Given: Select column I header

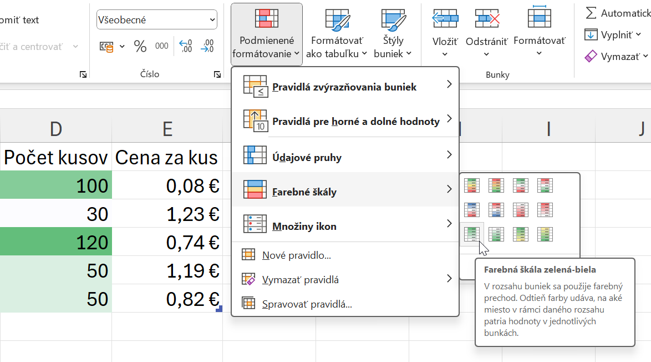Looking at the screenshot, I should (x=548, y=129).
